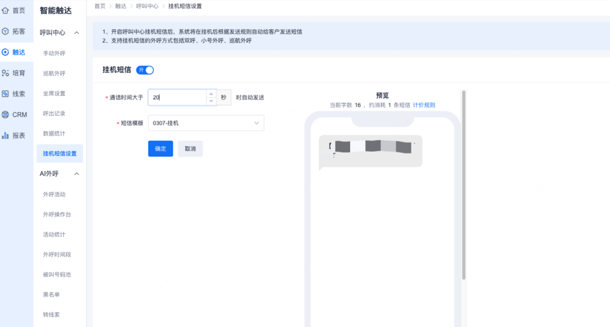The height and width of the screenshot is (327, 610).
Task: Open the 报表 chart icon
Action: coord(5,136)
